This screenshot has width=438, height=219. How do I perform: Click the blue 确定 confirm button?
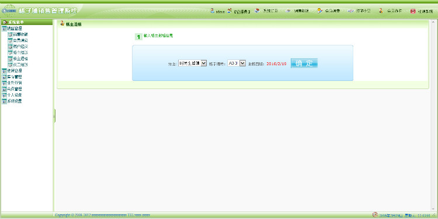(304, 63)
